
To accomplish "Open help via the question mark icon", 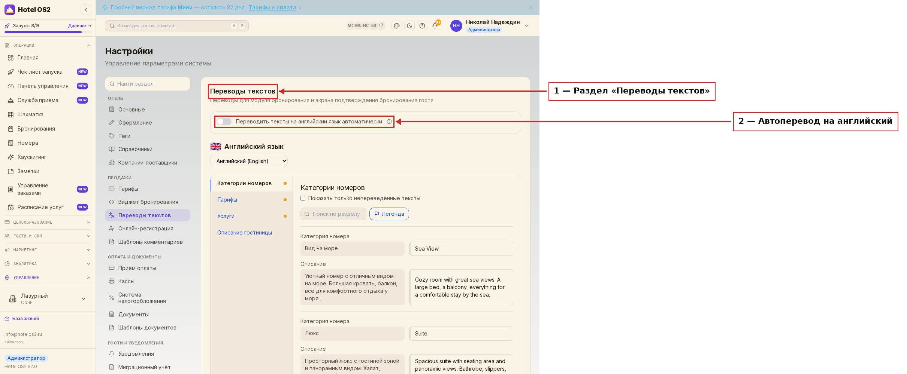I will pos(422,26).
